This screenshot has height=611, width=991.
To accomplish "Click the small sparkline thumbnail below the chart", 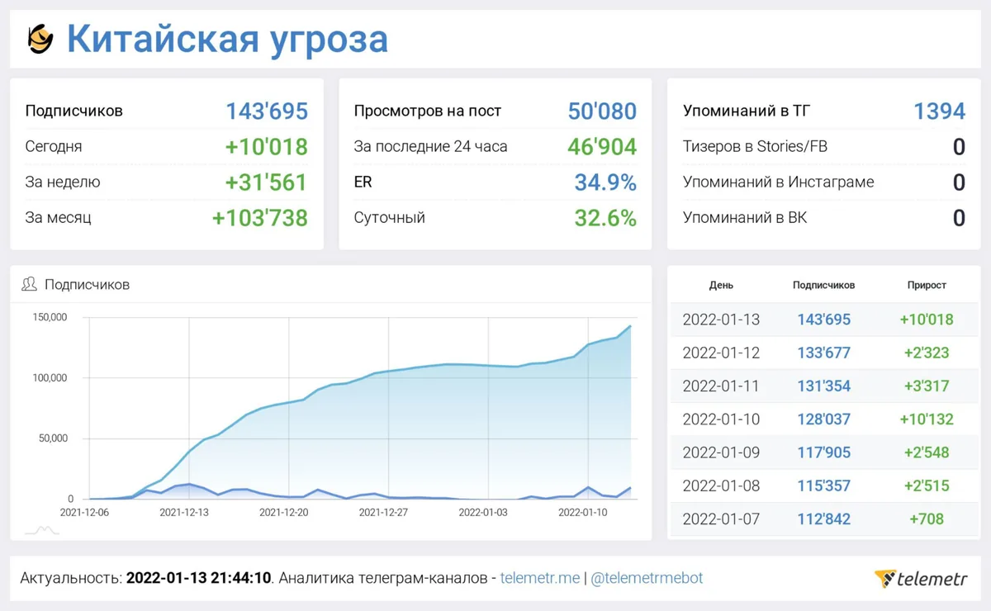I will tap(42, 530).
